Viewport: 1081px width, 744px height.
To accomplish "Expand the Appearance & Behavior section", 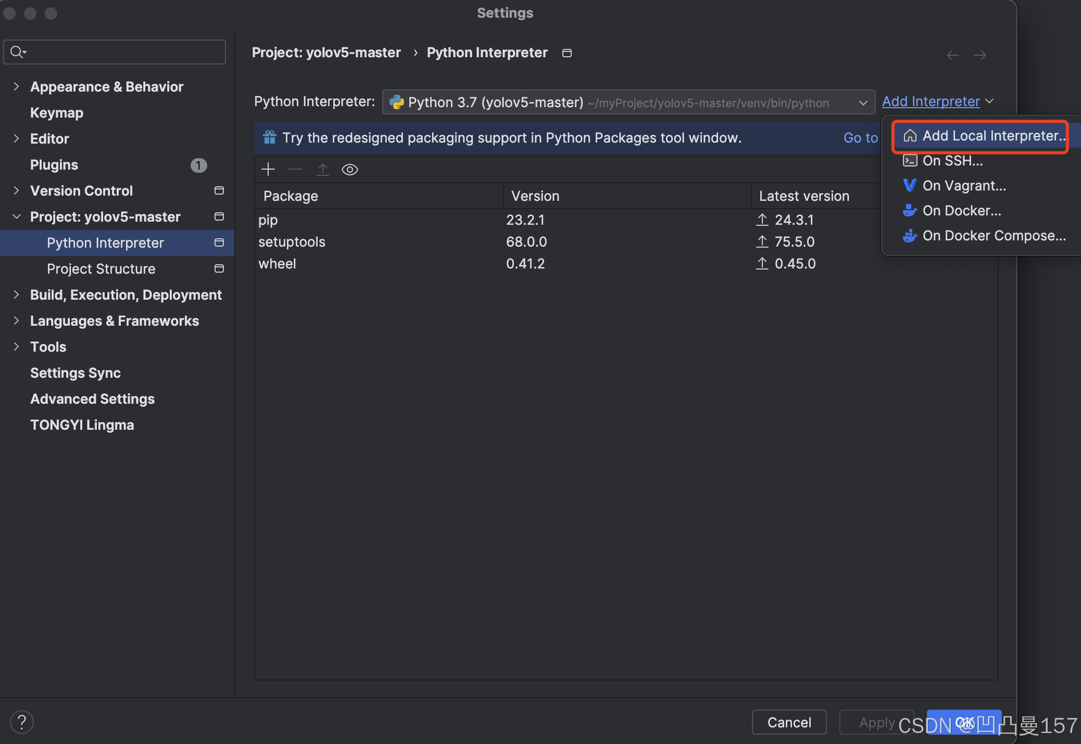I will pos(16,86).
